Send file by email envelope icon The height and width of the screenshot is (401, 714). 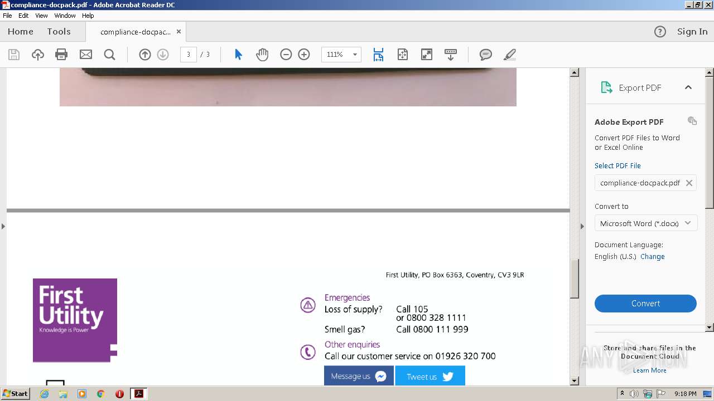tap(85, 55)
